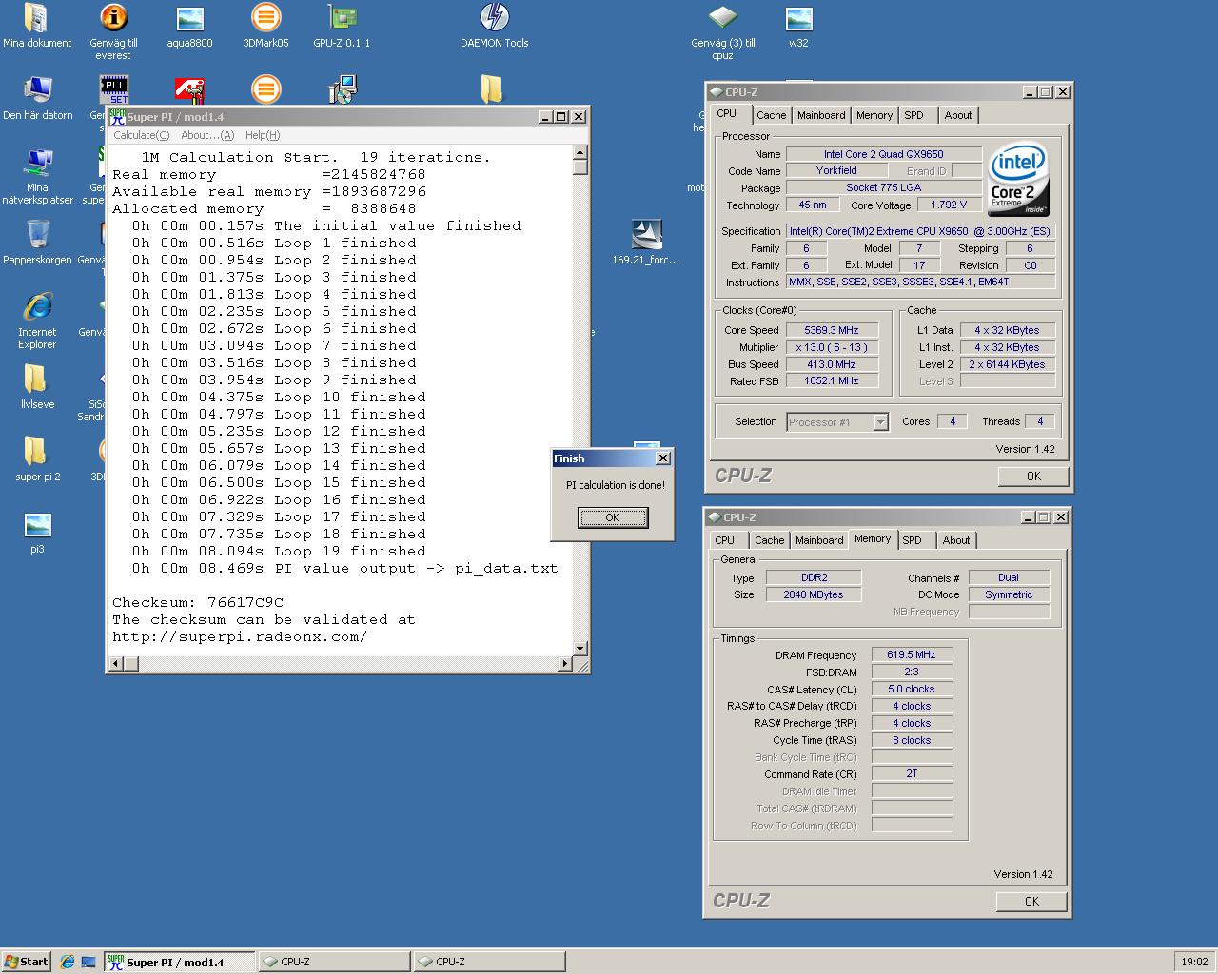Click the Core Voltage 1.792 V field
The height and width of the screenshot is (974, 1218).
click(950, 205)
